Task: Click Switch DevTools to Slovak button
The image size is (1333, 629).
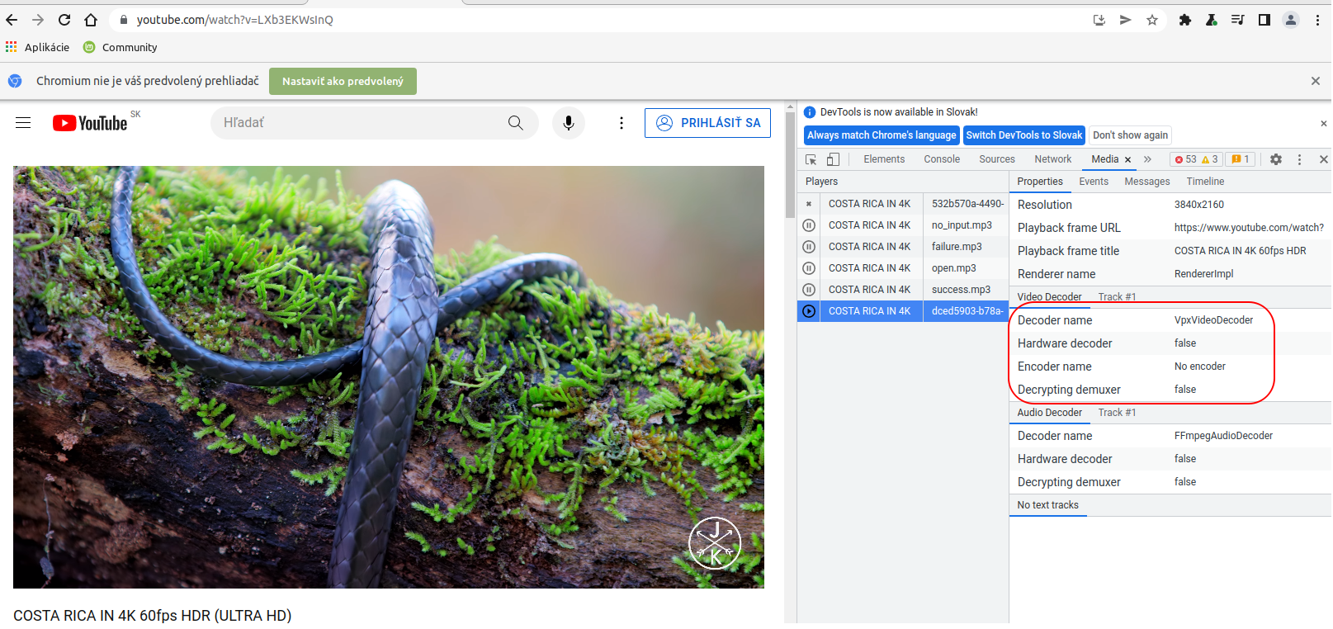Action: (x=1023, y=135)
